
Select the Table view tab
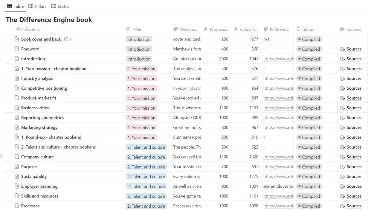click(15, 6)
